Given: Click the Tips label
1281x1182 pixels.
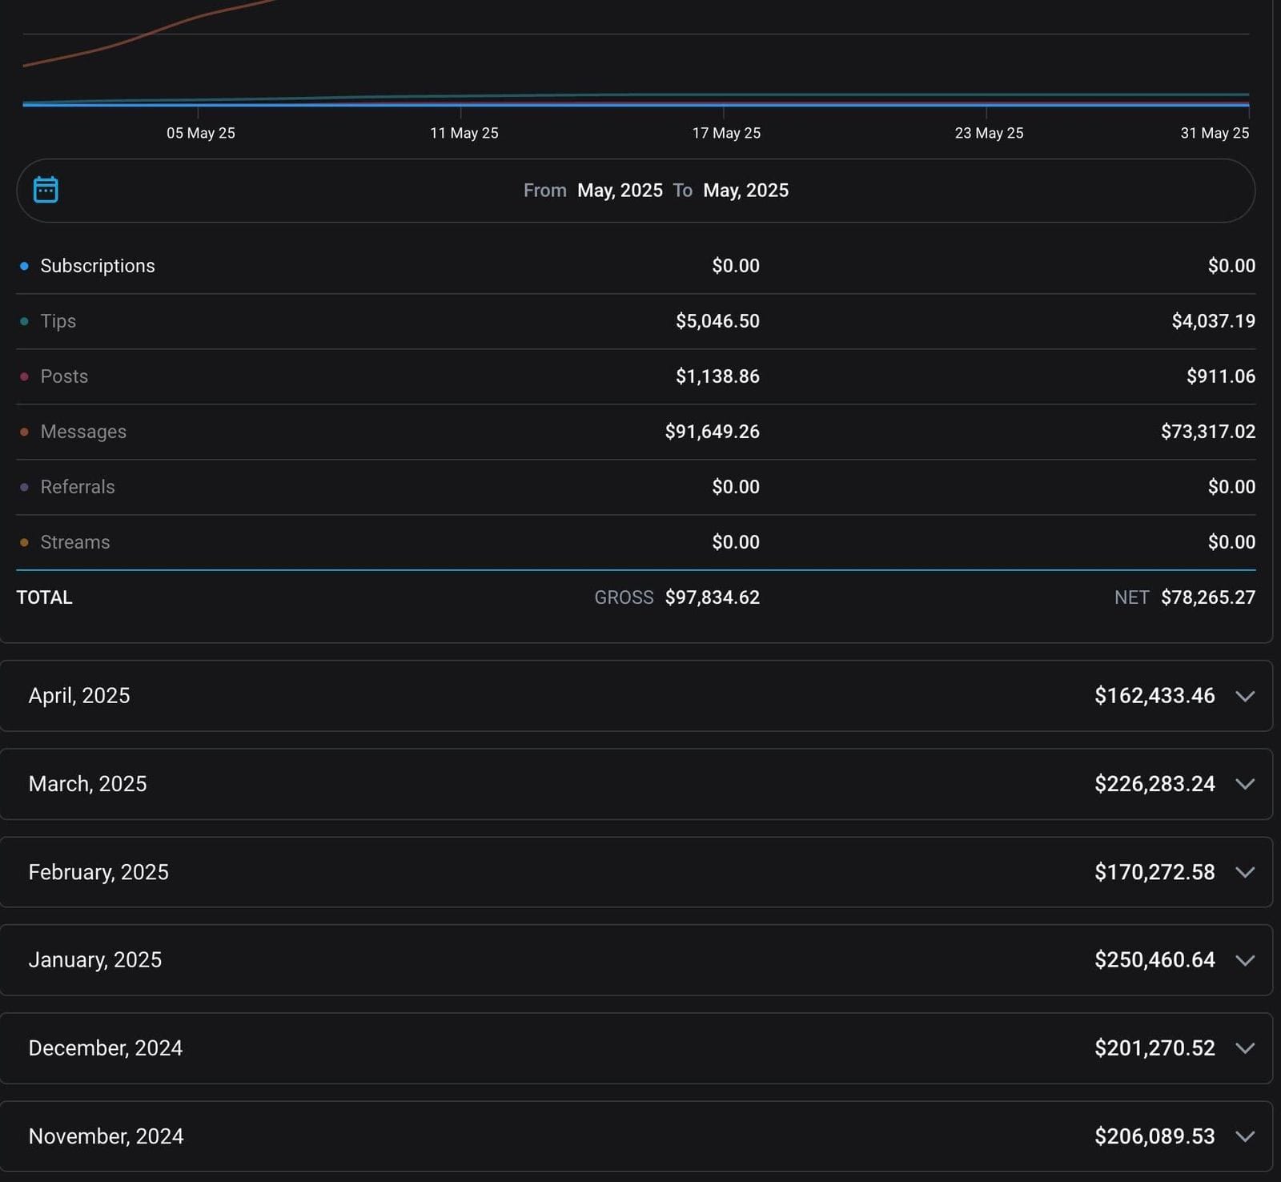Looking at the screenshot, I should point(58,321).
